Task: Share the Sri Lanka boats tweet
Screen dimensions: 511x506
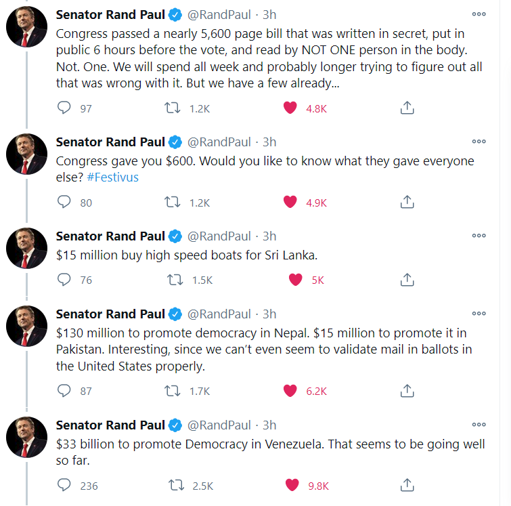Action: click(407, 280)
